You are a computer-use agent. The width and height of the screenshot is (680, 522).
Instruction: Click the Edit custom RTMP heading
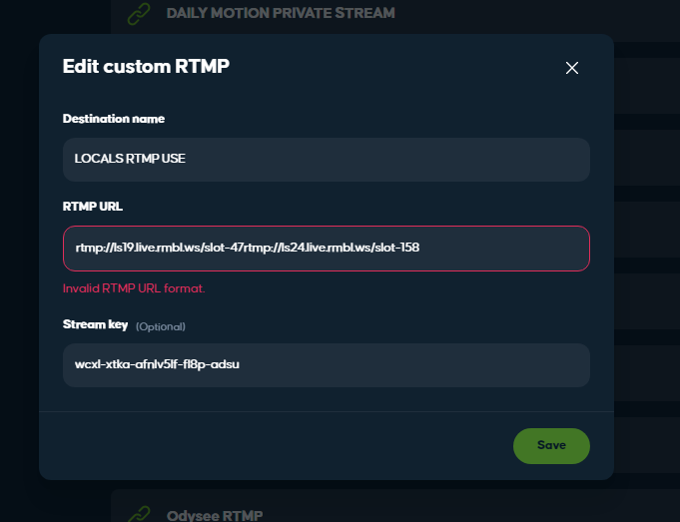click(x=146, y=66)
